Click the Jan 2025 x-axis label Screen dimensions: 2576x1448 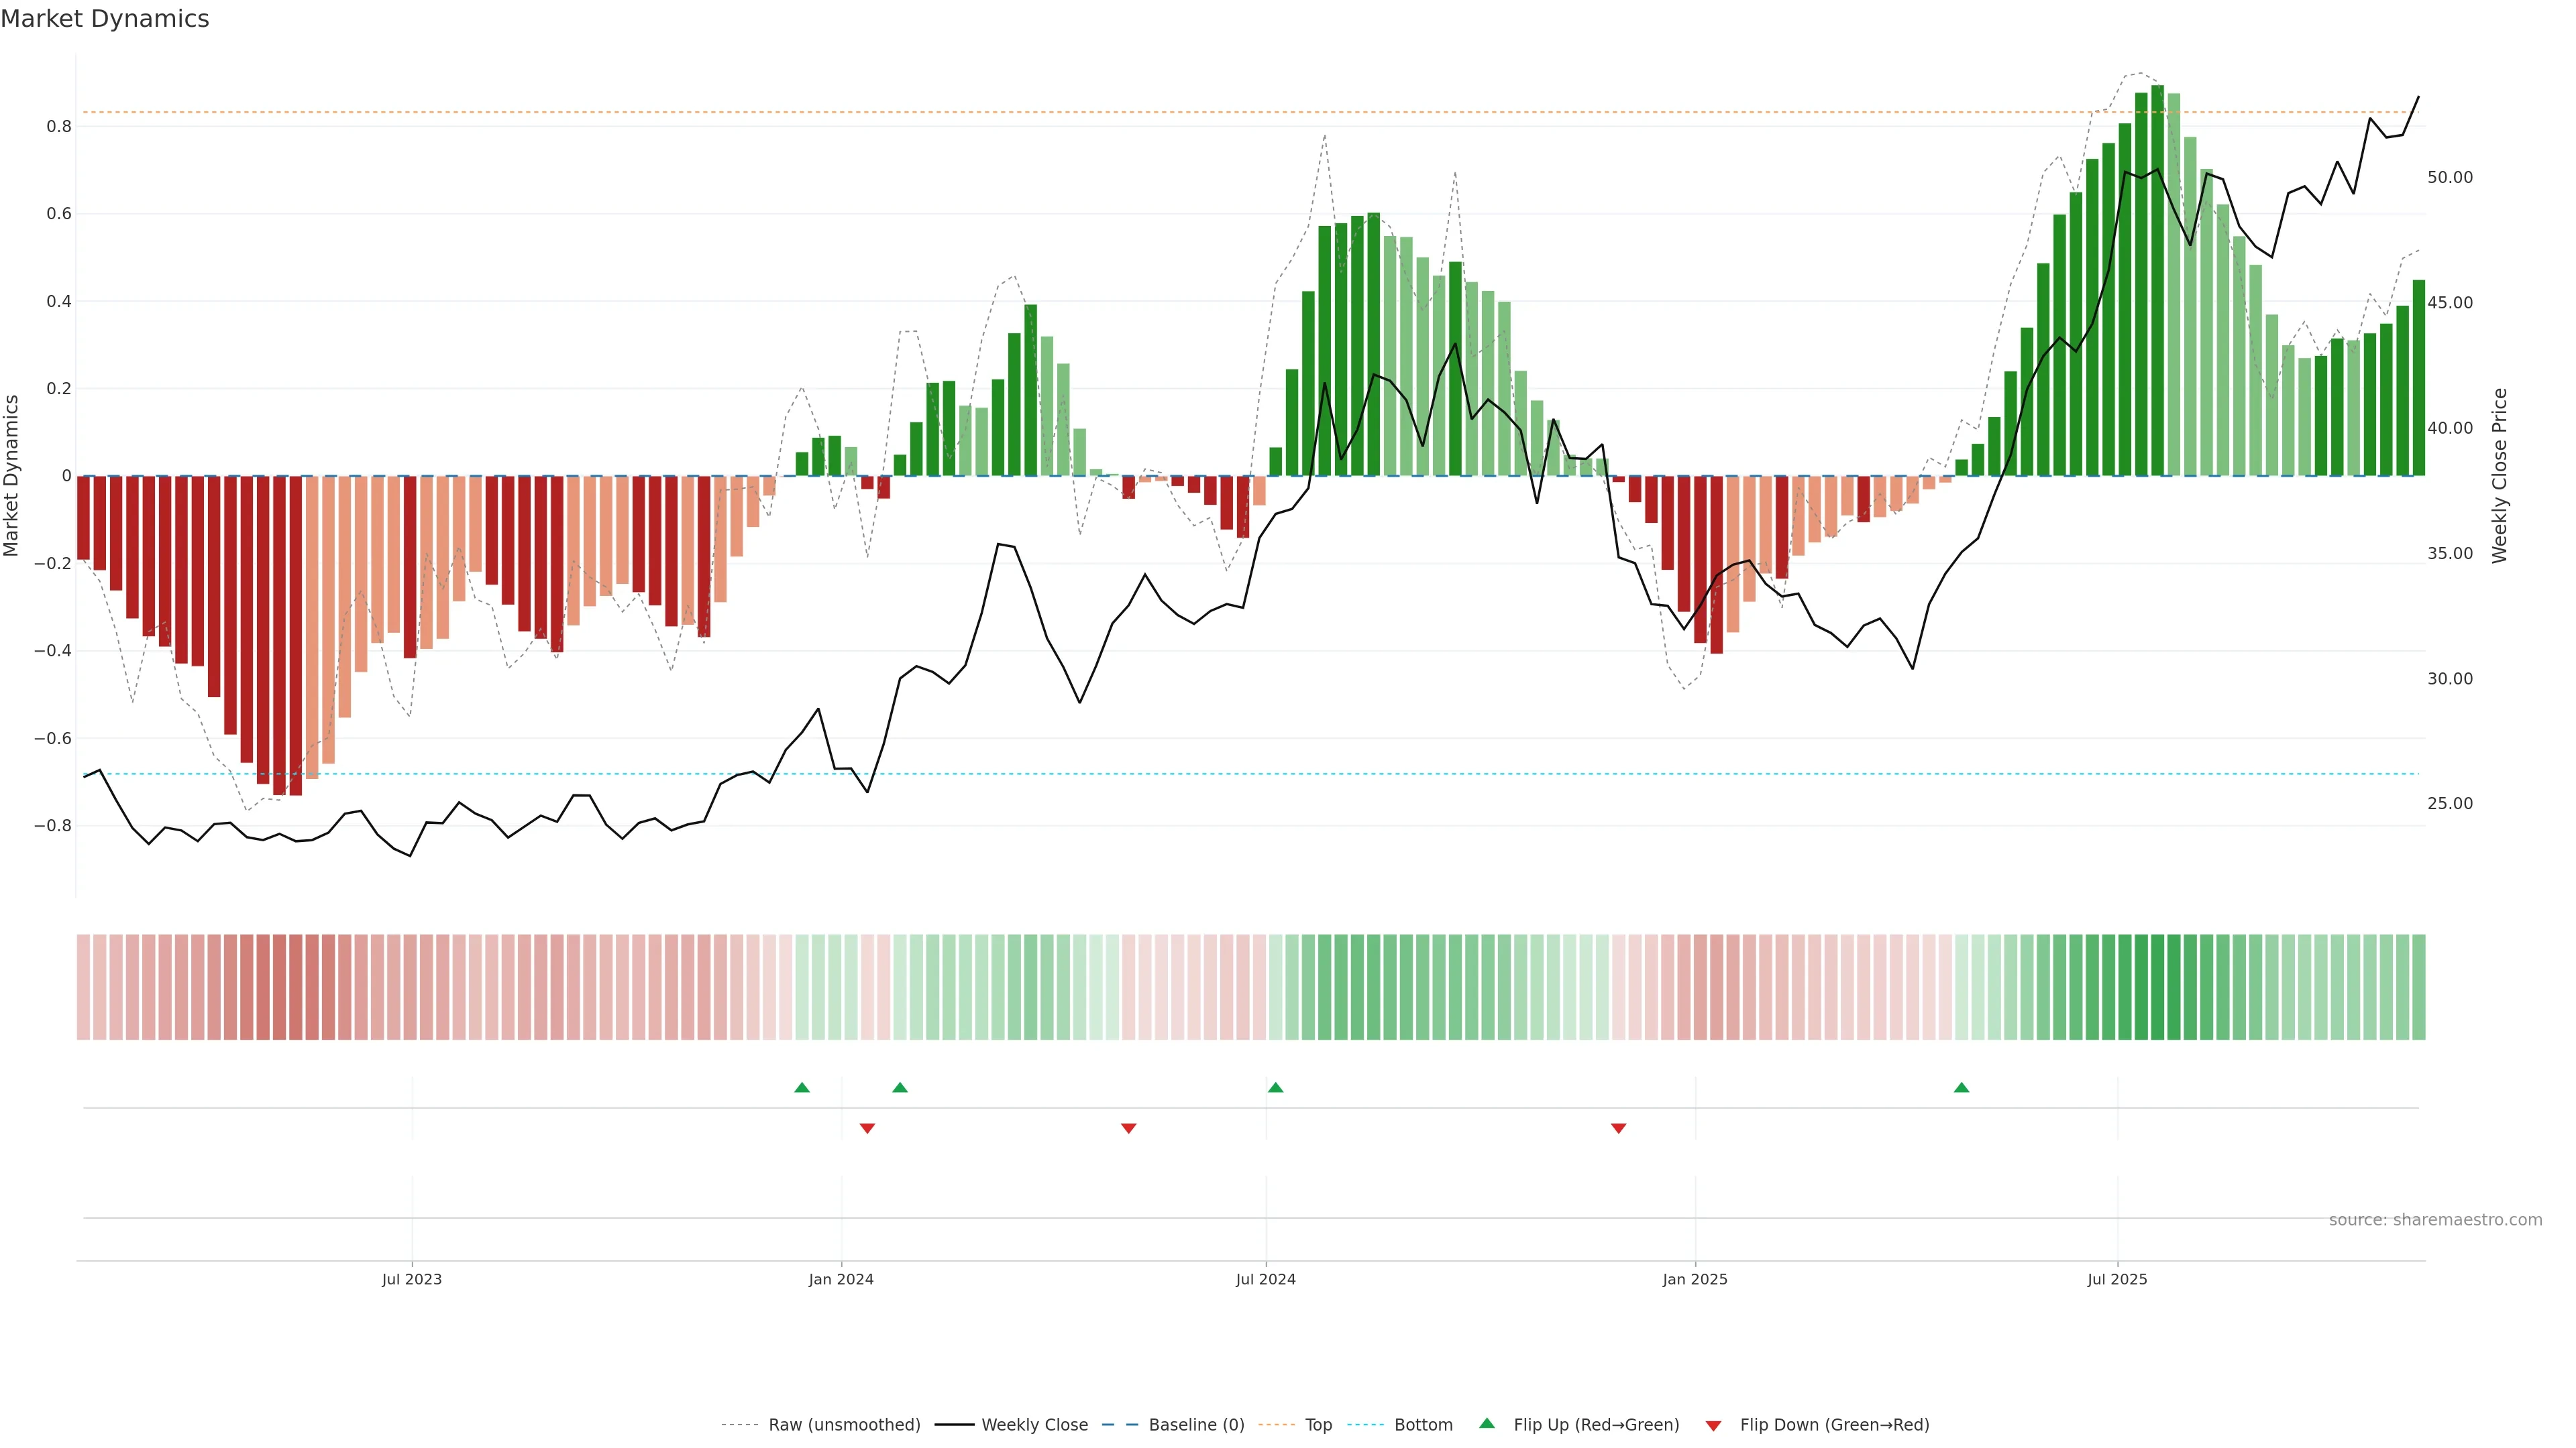click(1694, 1279)
